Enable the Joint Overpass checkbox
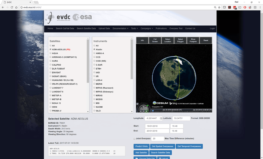The width and height of the screenshot is (263, 159). [134, 139]
